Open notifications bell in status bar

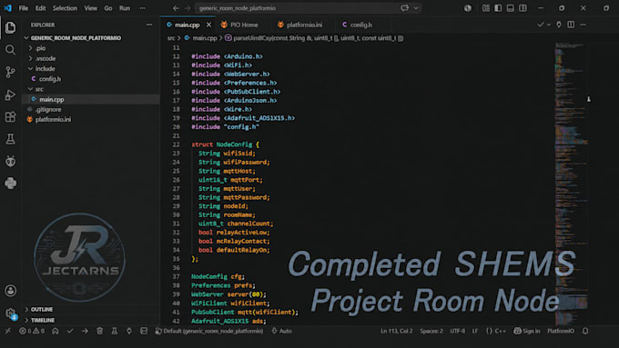[585, 331]
